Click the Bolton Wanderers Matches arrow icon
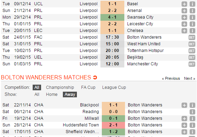The image size is (197, 137). coord(95,77)
